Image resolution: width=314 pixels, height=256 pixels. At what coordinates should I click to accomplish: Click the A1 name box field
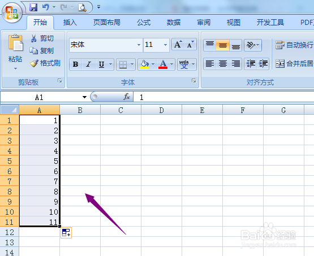39,97
